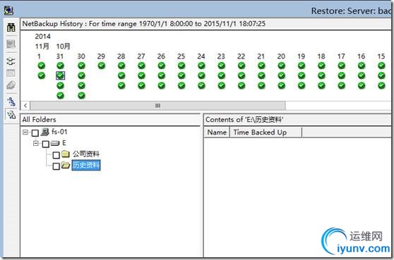This screenshot has width=394, height=260.
Task: Click the application icon in the title bar
Action: pyautogui.click(x=8, y=11)
